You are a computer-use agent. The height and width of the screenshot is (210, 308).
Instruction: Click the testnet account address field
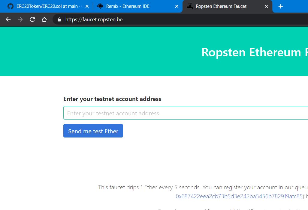[x=186, y=113]
